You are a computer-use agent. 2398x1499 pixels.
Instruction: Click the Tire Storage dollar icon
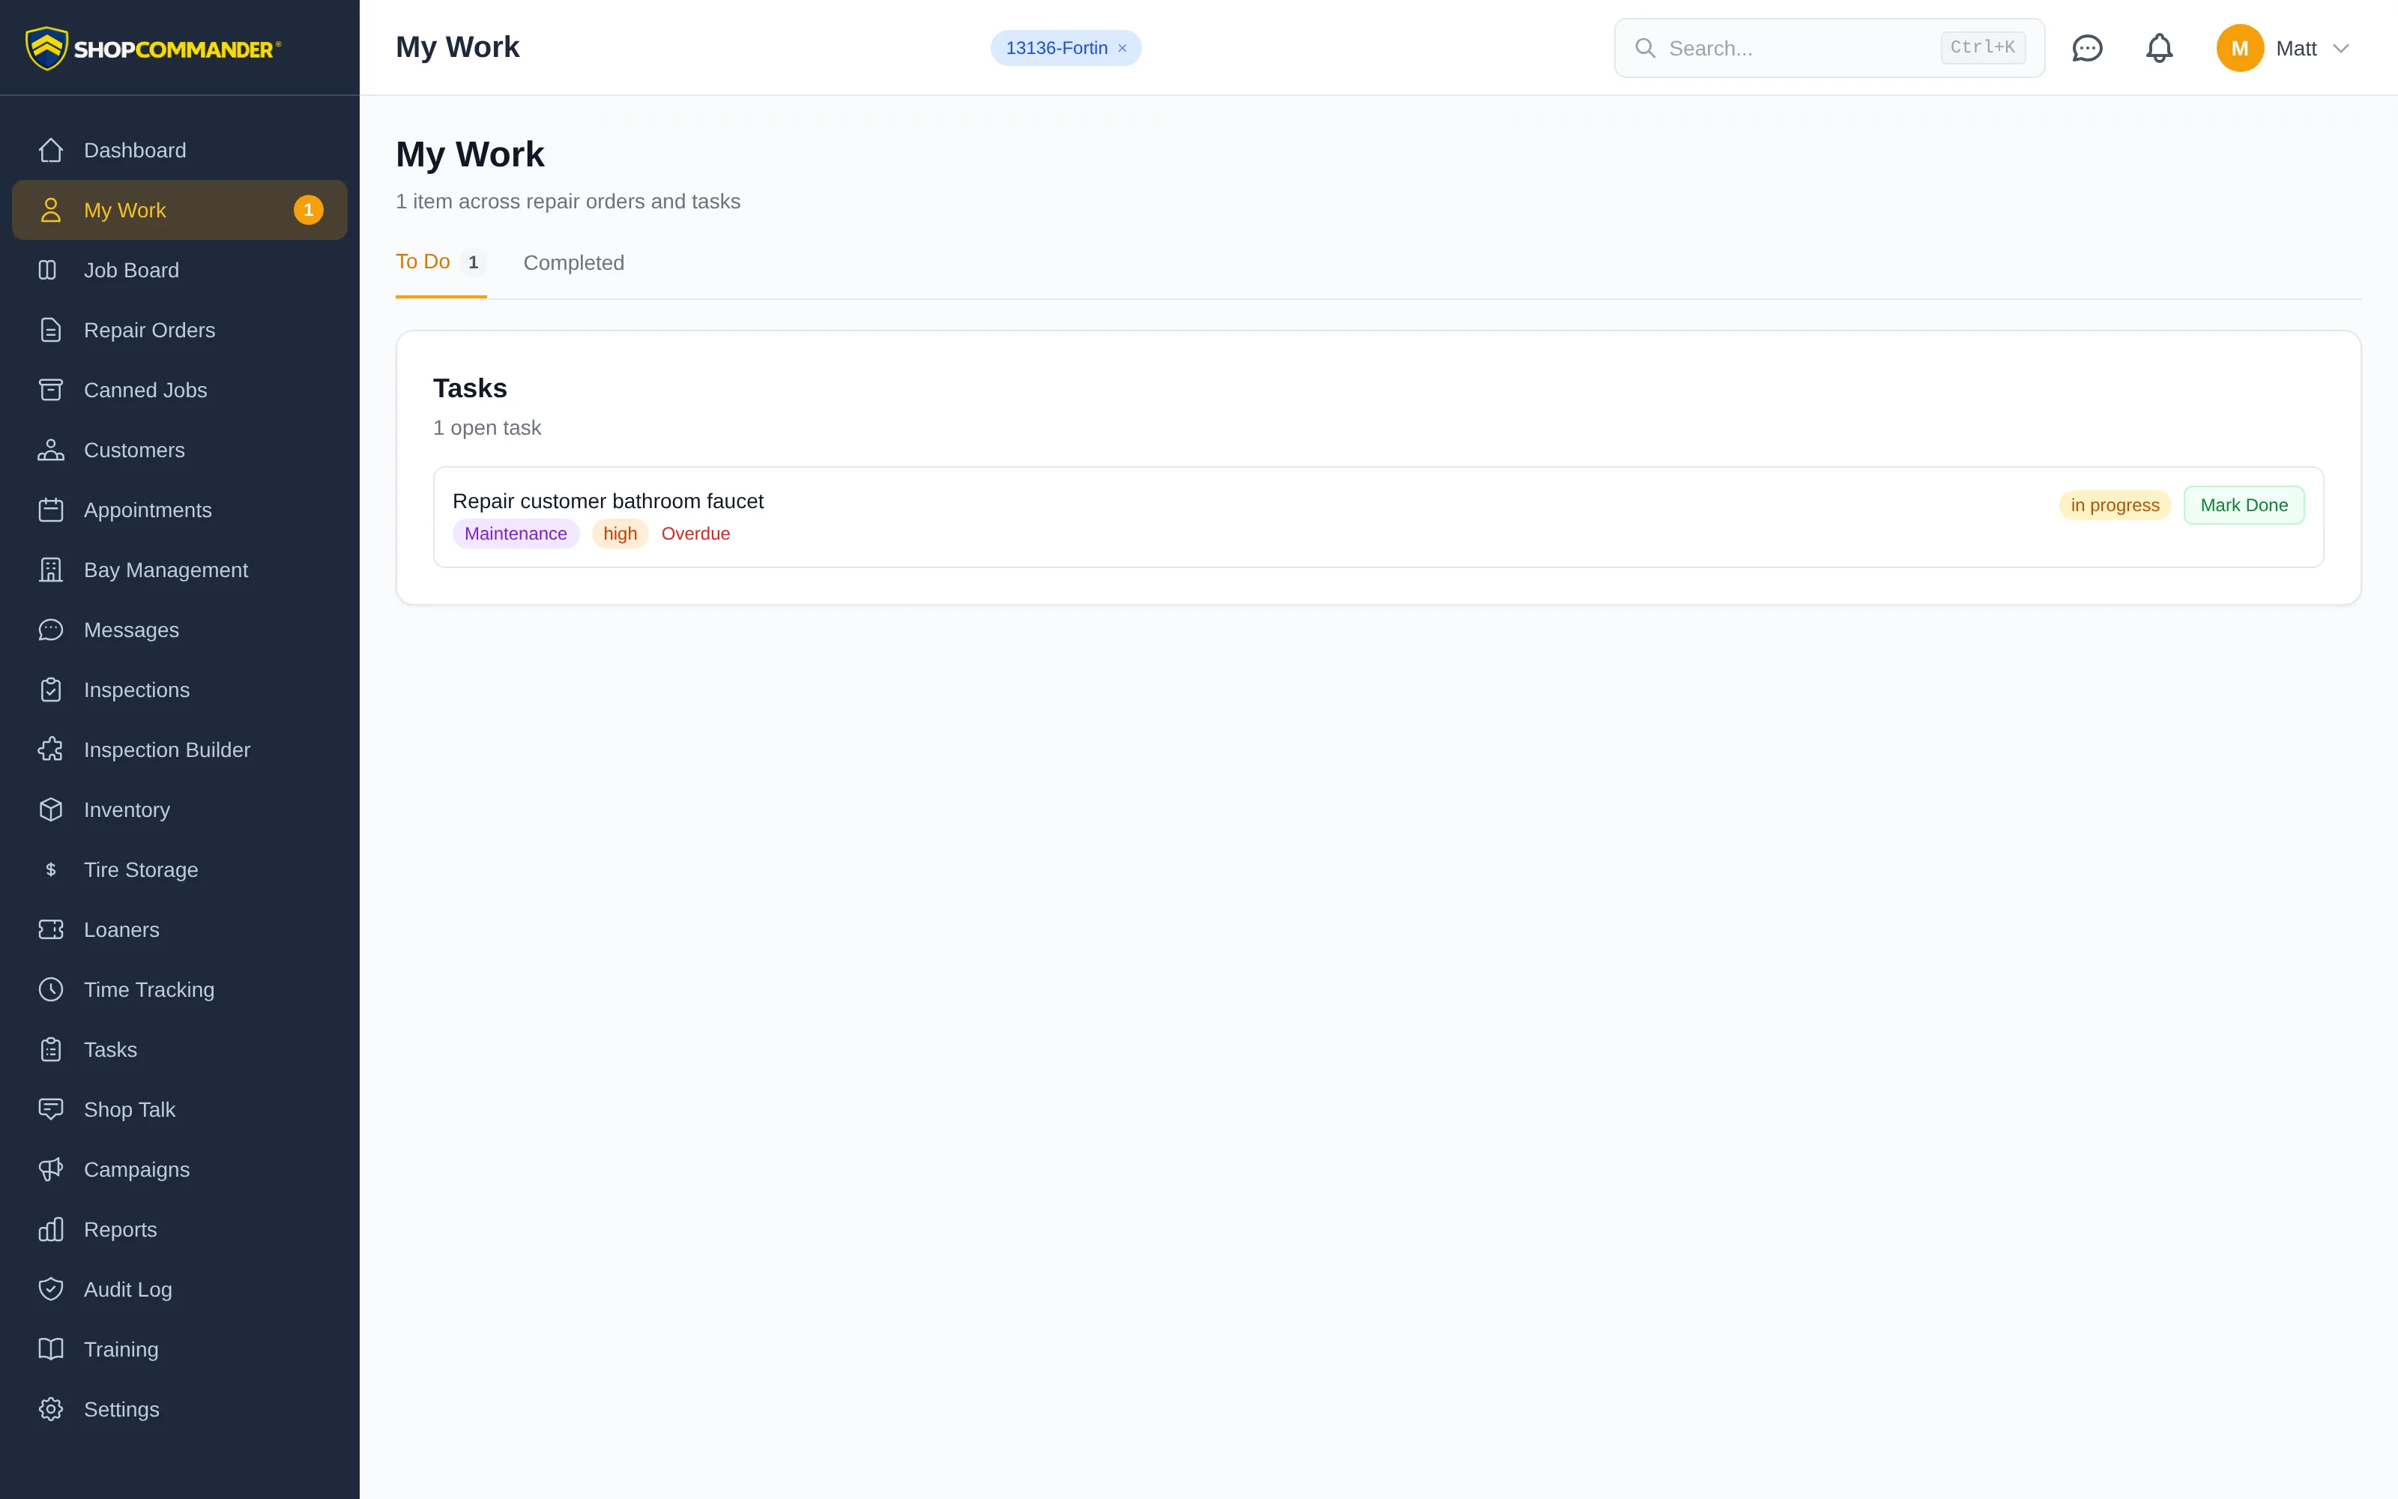coord(50,870)
